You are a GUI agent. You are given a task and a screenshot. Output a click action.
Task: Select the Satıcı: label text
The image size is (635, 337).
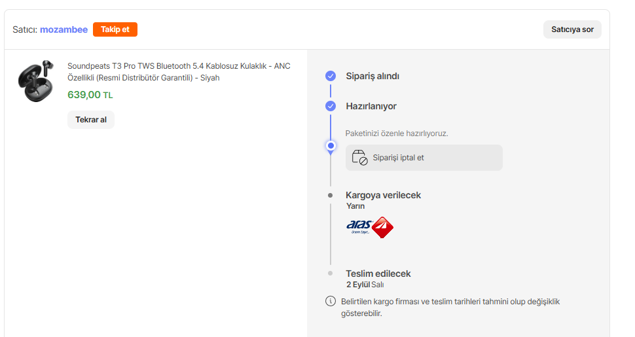click(x=25, y=29)
